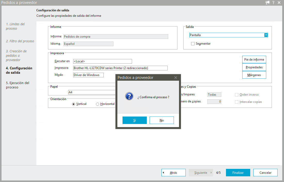This screenshot has height=182, width=284.
Task: Close the Pedidos a proveedor main window
Action: 279,3
